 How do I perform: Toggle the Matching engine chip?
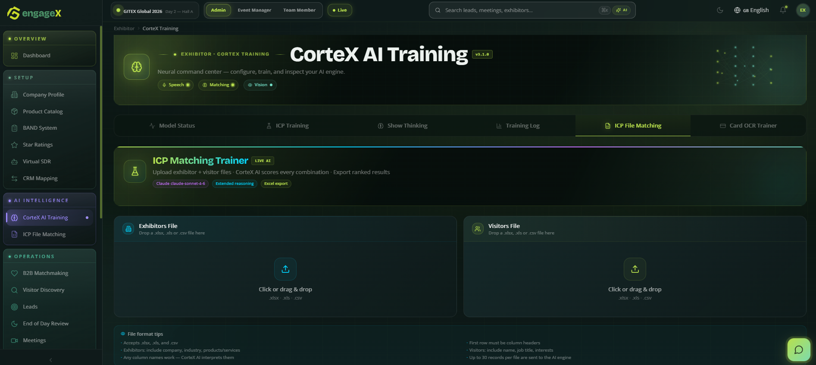pos(218,85)
